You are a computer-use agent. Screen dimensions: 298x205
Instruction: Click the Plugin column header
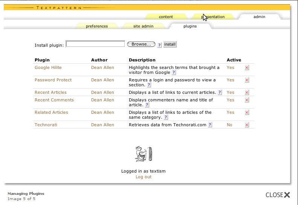42,60
